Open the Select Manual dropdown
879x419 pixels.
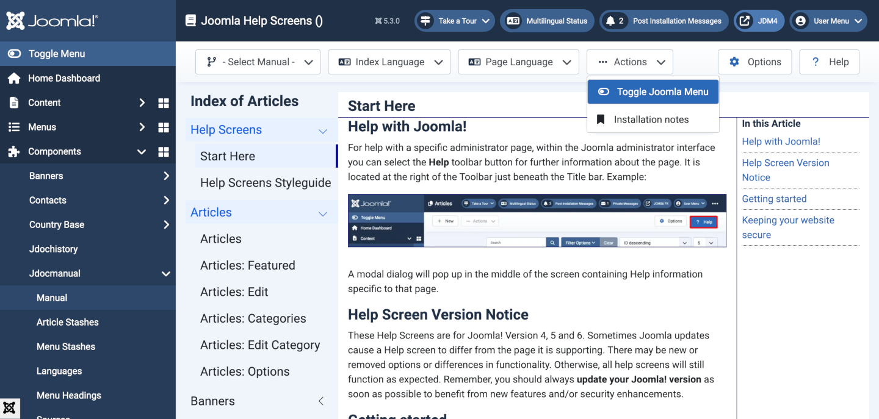pos(258,62)
